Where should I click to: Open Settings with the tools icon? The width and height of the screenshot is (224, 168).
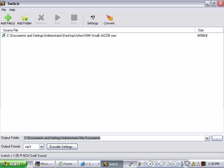click(93, 18)
